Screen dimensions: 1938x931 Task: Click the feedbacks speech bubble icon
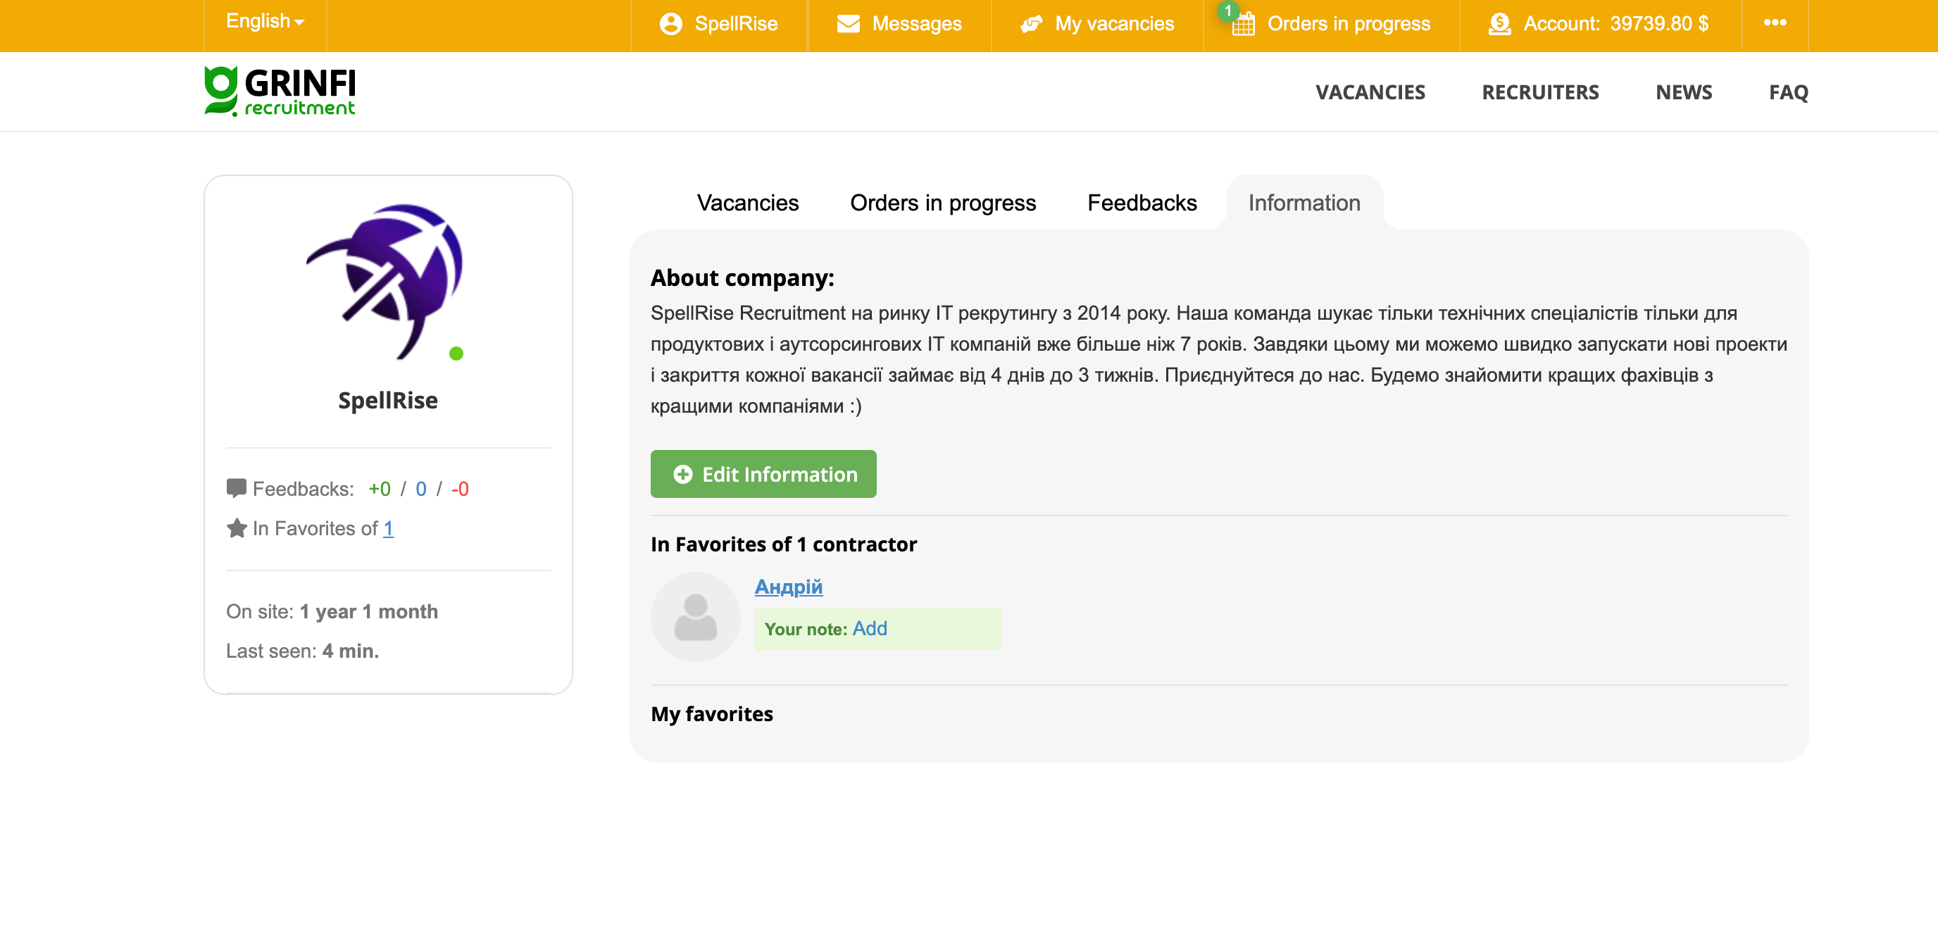[236, 489]
